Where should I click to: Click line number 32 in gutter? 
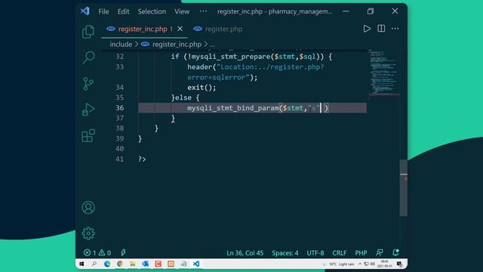[x=120, y=57]
